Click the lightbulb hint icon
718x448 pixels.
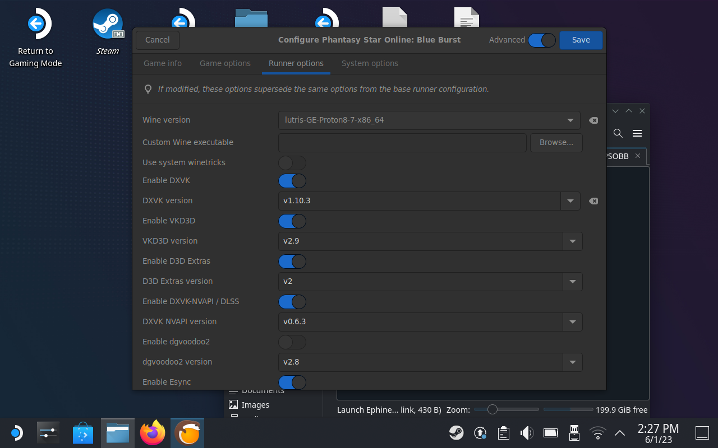click(148, 89)
